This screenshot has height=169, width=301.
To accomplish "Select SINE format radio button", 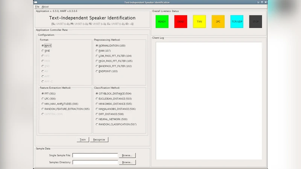I will [43, 51].
